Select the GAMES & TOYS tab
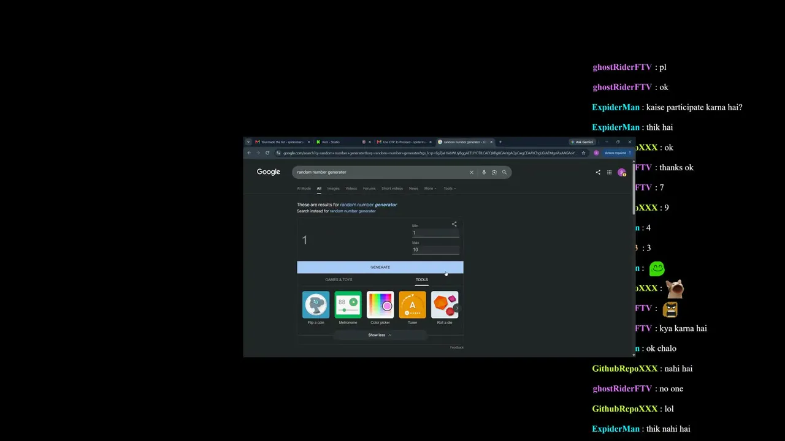This screenshot has width=785, height=441. [x=339, y=280]
